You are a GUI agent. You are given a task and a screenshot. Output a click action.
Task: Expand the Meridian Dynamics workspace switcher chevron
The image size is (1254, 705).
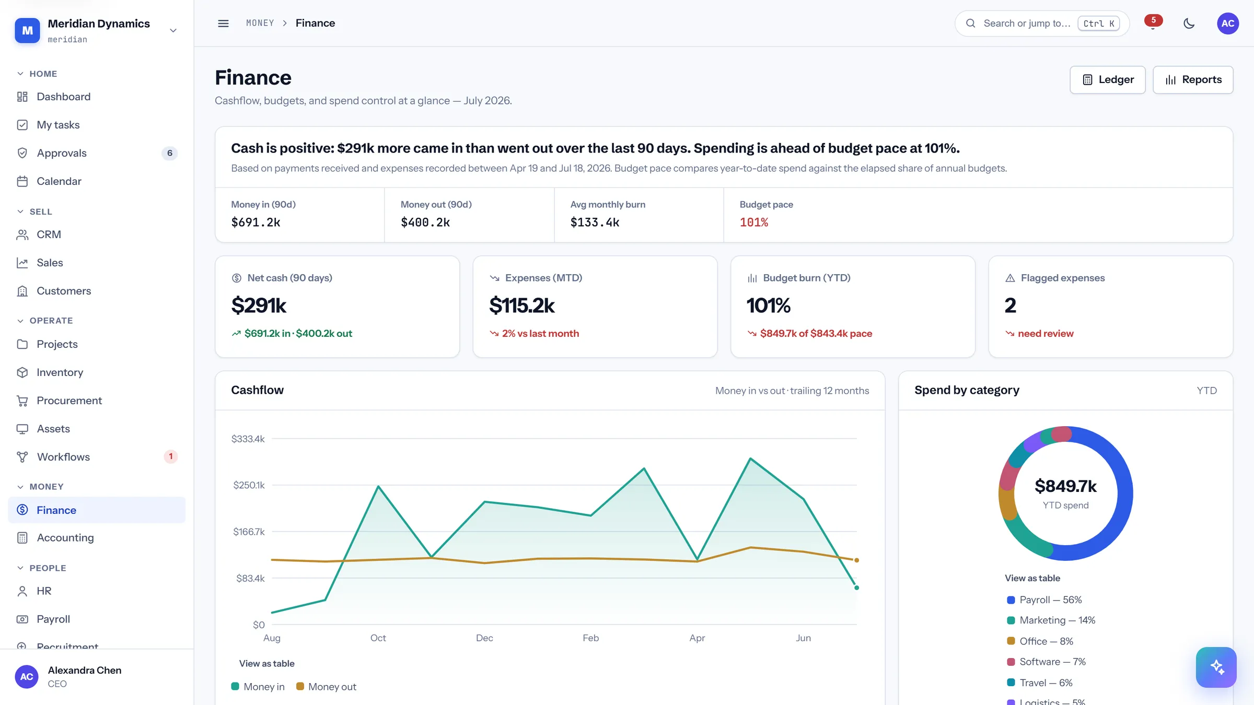click(173, 30)
